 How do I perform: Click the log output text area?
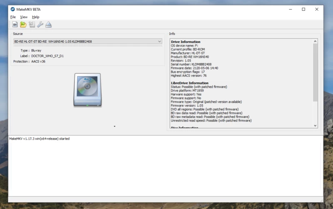pyautogui.click(x=166, y=166)
